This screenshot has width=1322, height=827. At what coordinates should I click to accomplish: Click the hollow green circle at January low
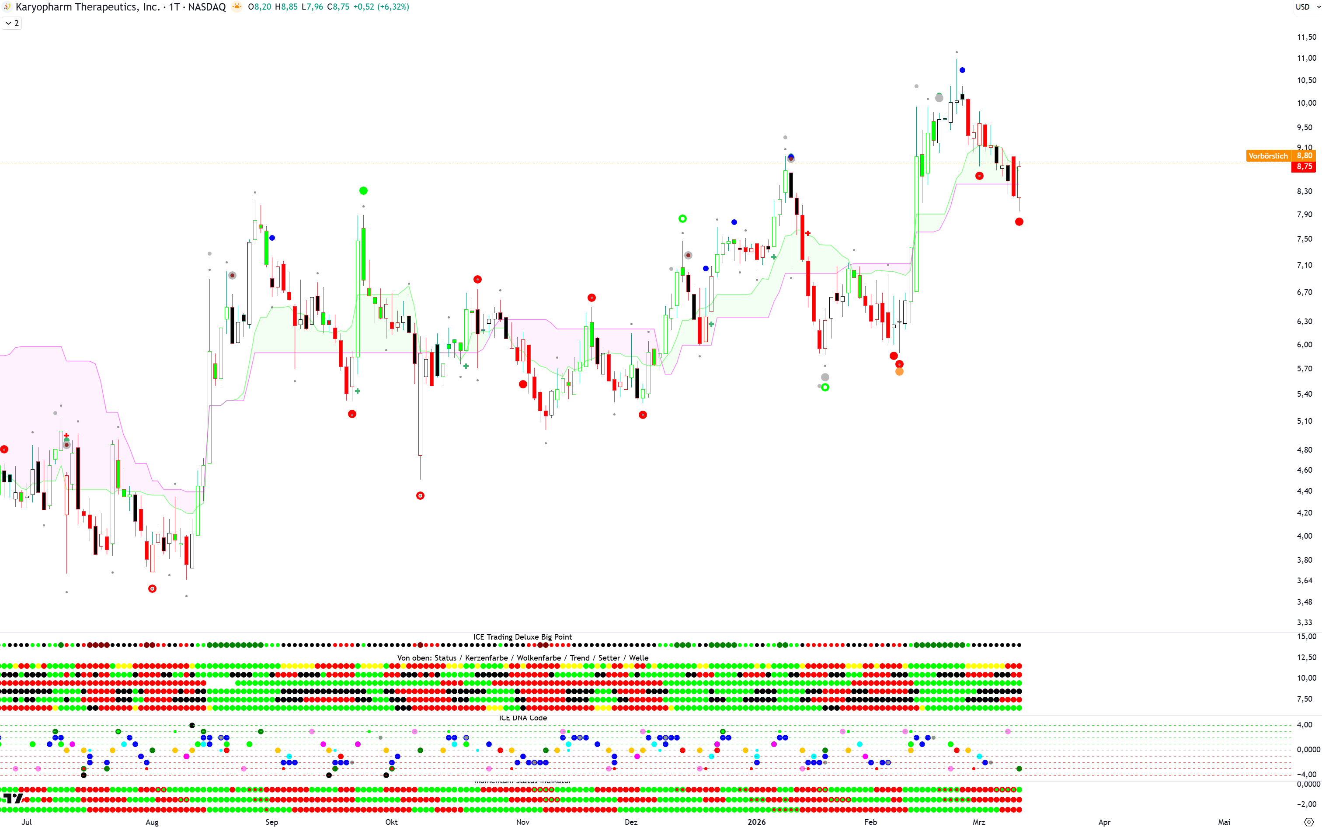click(x=825, y=388)
